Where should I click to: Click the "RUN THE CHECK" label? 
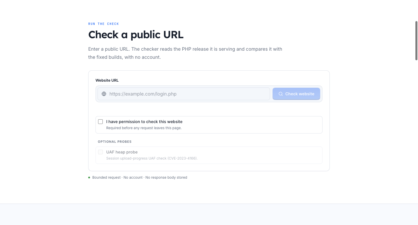tap(104, 24)
